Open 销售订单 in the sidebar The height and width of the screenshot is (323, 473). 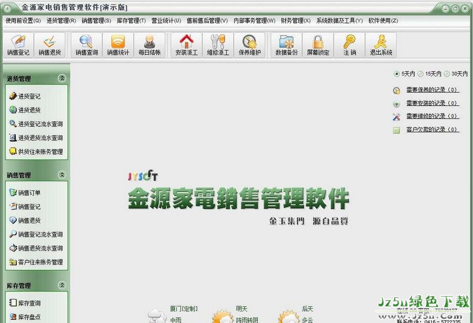point(25,192)
